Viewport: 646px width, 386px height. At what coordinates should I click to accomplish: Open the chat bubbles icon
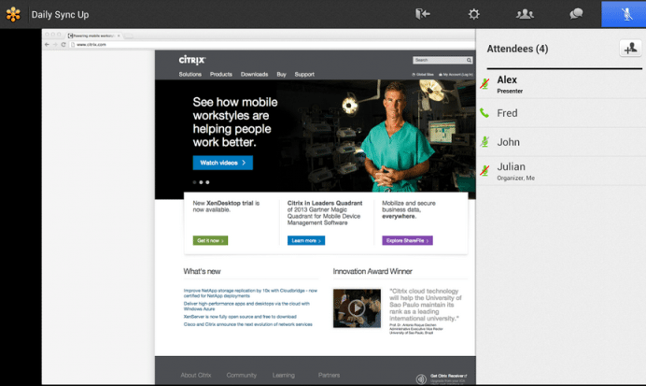click(x=576, y=14)
